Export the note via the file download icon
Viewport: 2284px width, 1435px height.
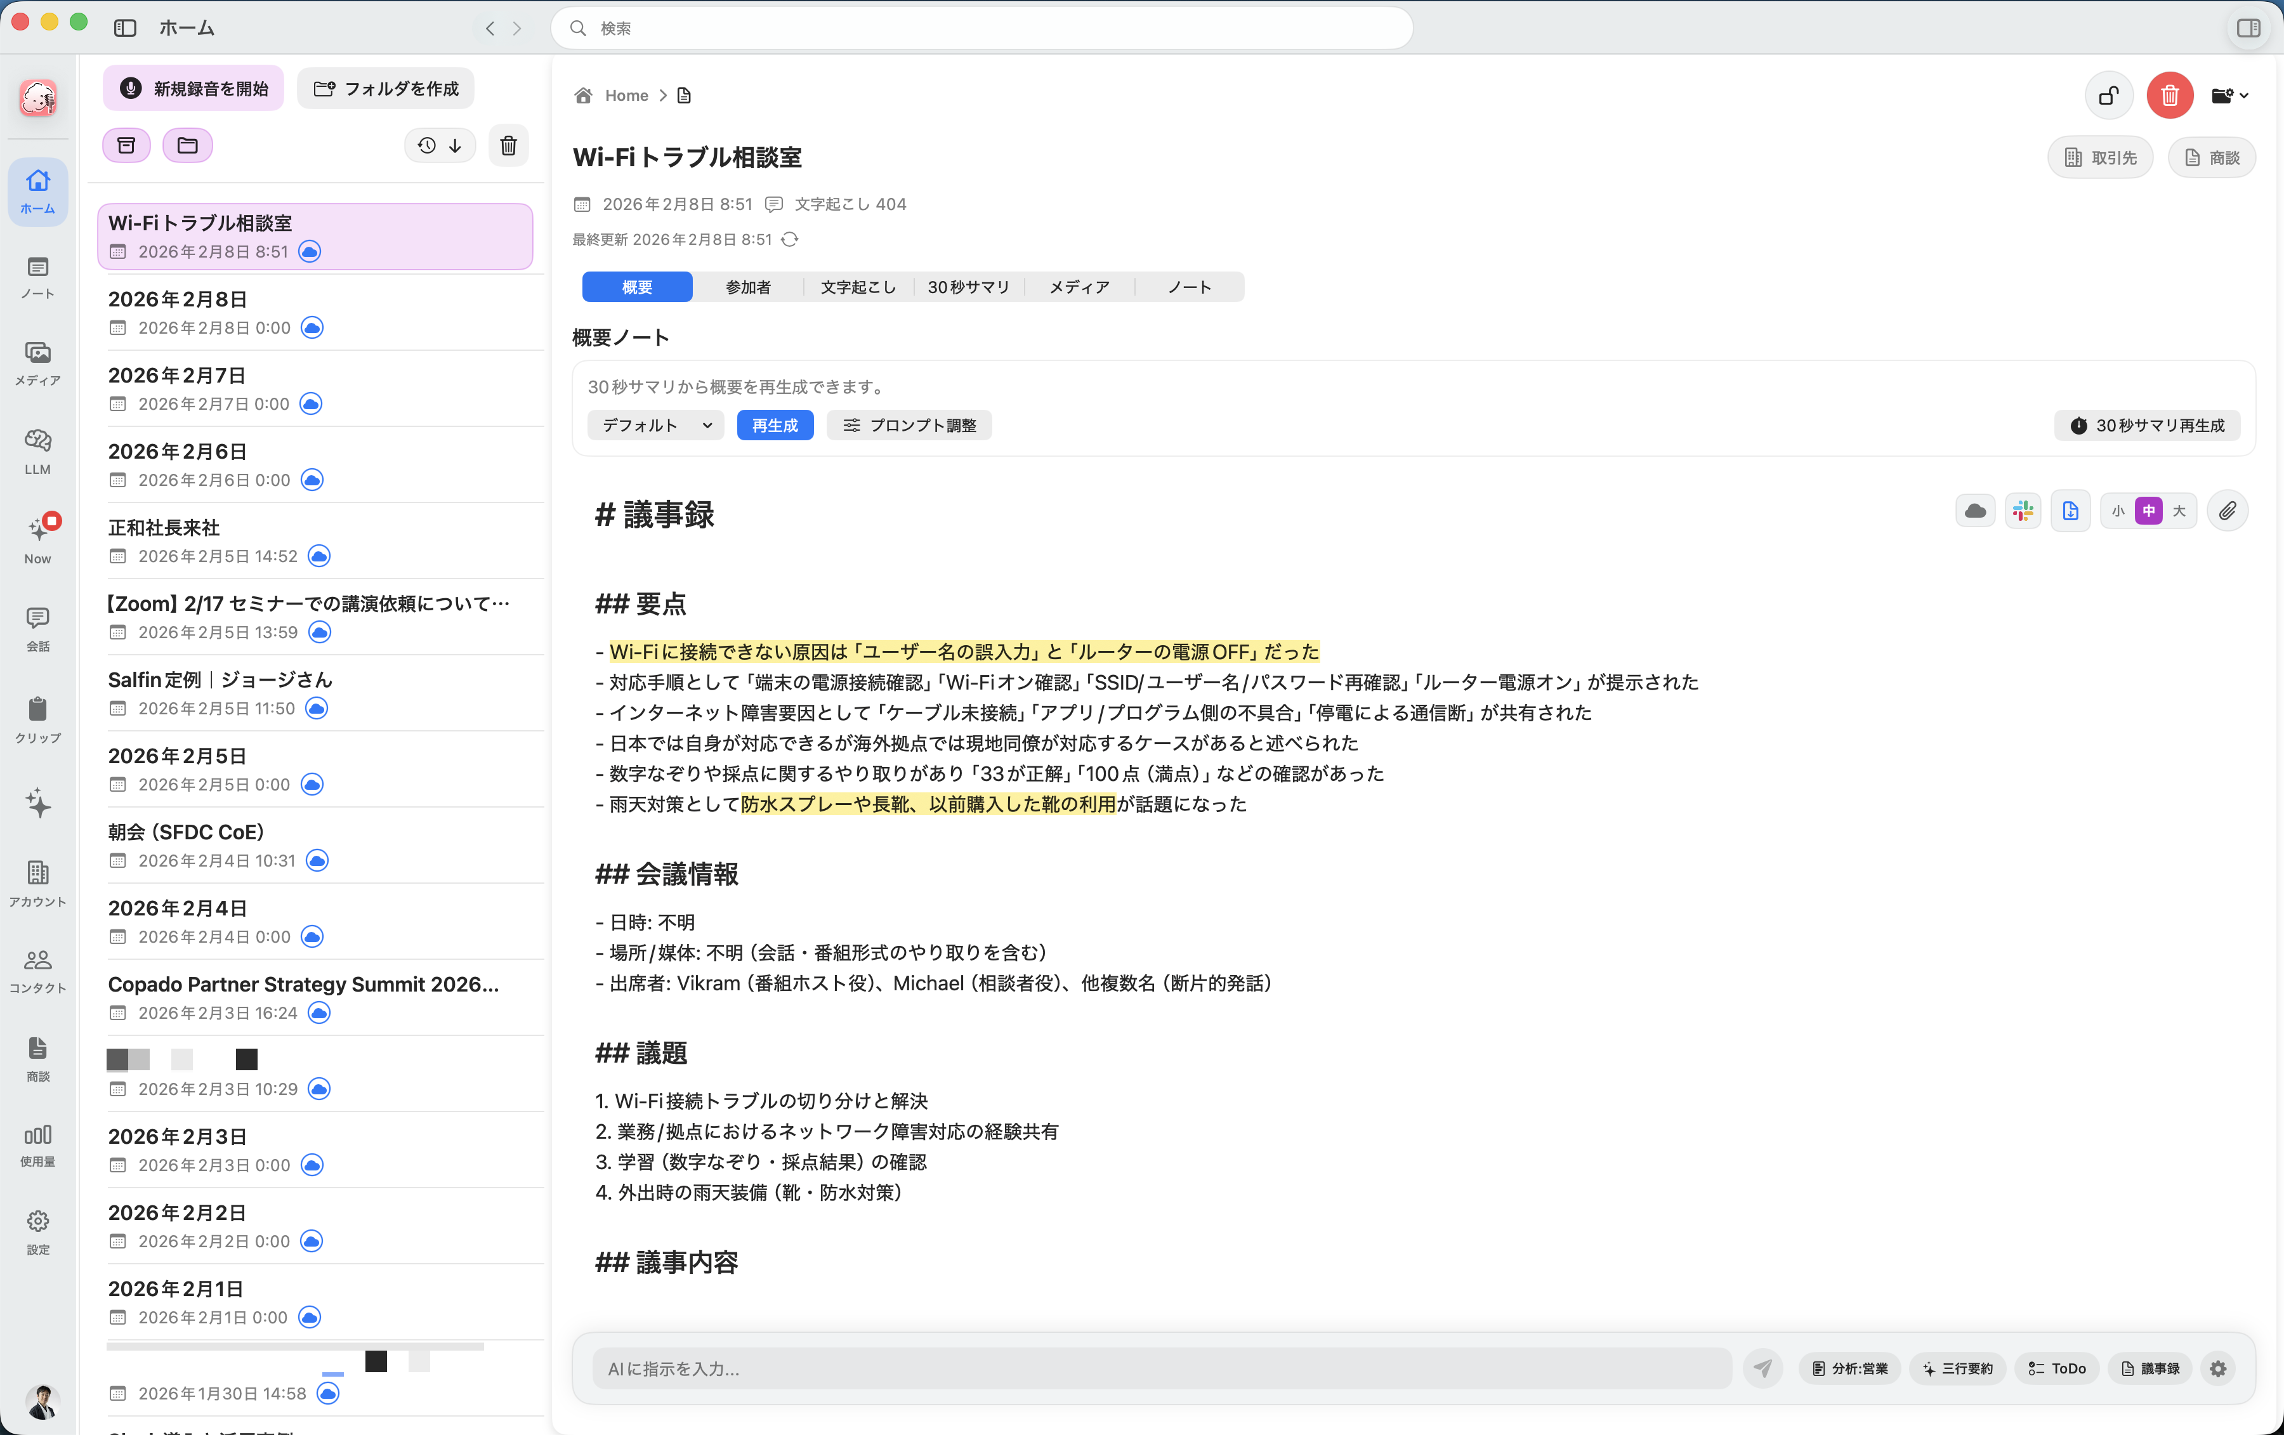pos(2071,510)
